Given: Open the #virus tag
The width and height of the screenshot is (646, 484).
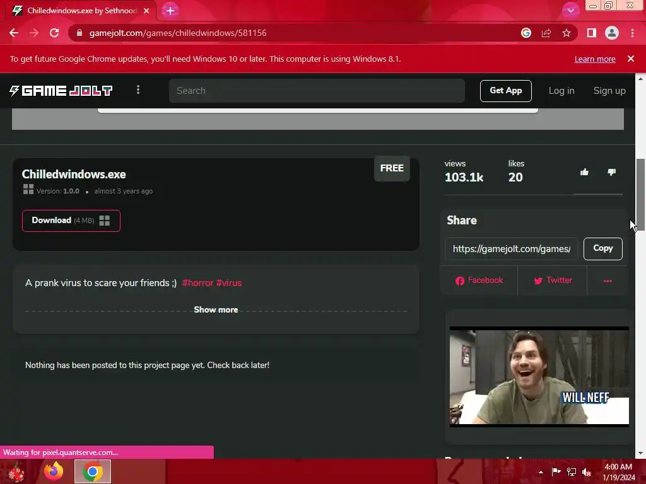Looking at the screenshot, I should click(x=228, y=283).
